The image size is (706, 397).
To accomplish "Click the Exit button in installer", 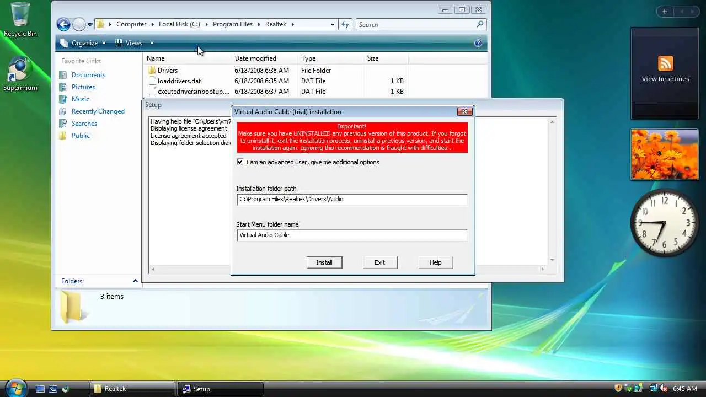I will (379, 262).
